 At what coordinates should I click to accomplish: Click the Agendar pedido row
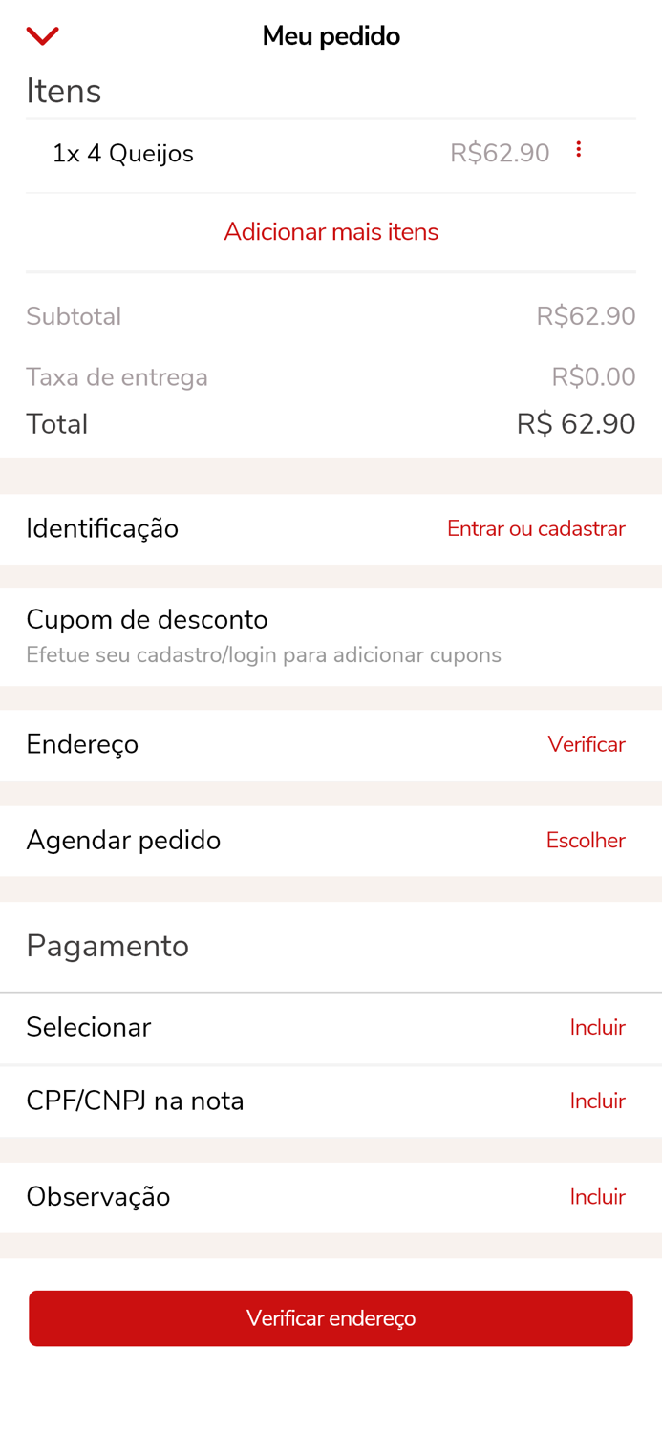(123, 842)
